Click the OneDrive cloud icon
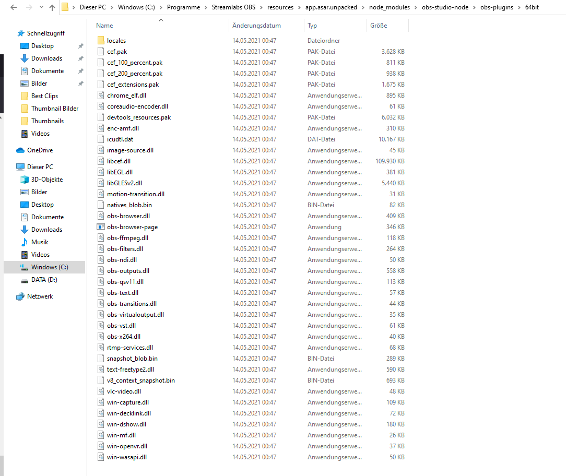This screenshot has height=476, width=566. (x=20, y=150)
